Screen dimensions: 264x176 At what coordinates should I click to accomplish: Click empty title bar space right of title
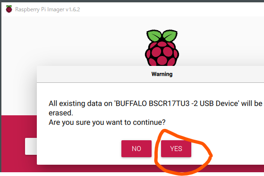click(x=169, y=9)
